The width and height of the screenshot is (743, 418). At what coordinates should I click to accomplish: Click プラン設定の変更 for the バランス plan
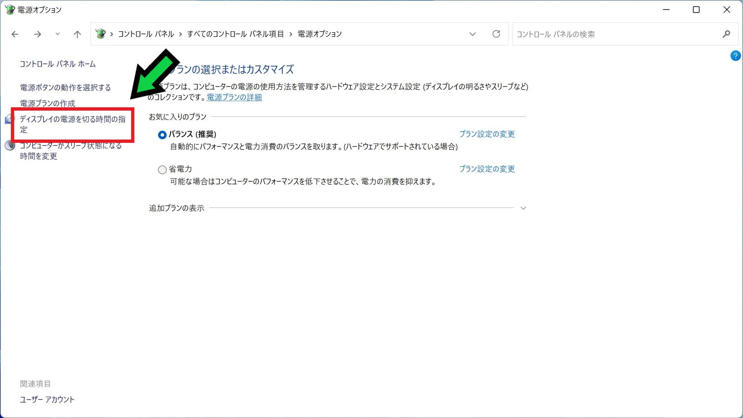(x=487, y=134)
